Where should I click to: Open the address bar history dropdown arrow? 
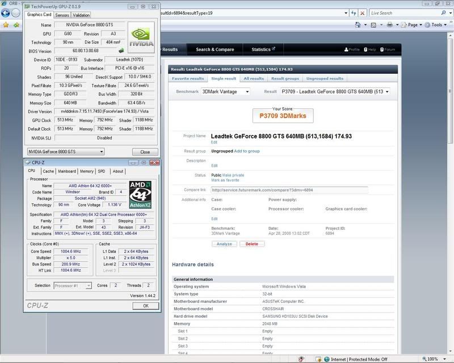point(346,13)
